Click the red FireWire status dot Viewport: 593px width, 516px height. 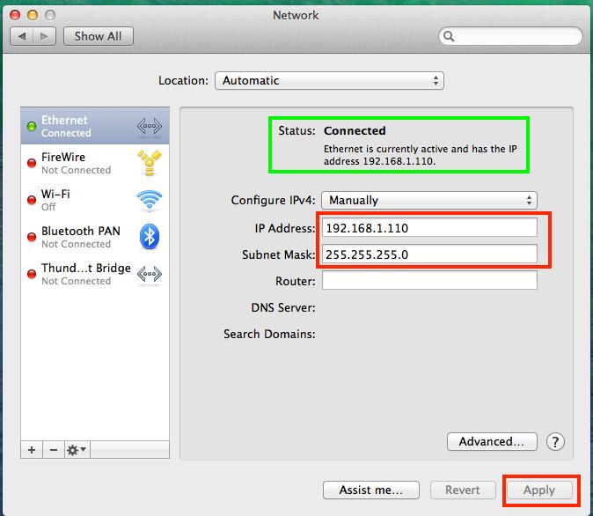pyautogui.click(x=32, y=163)
